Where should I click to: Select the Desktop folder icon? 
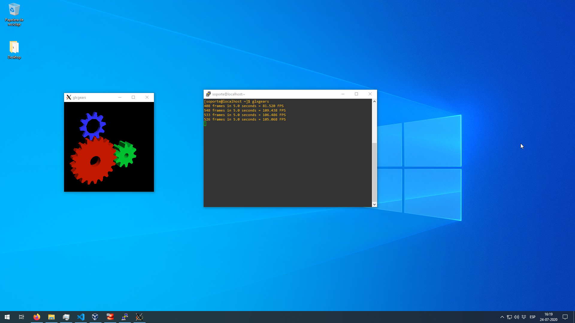pos(14,50)
